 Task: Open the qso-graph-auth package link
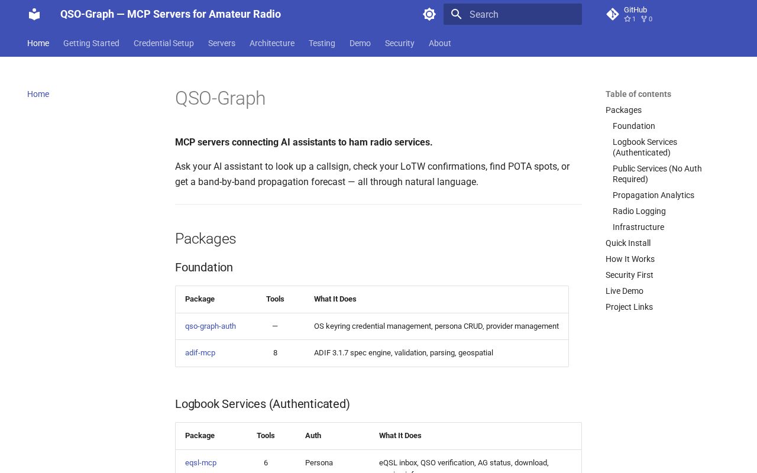211,326
